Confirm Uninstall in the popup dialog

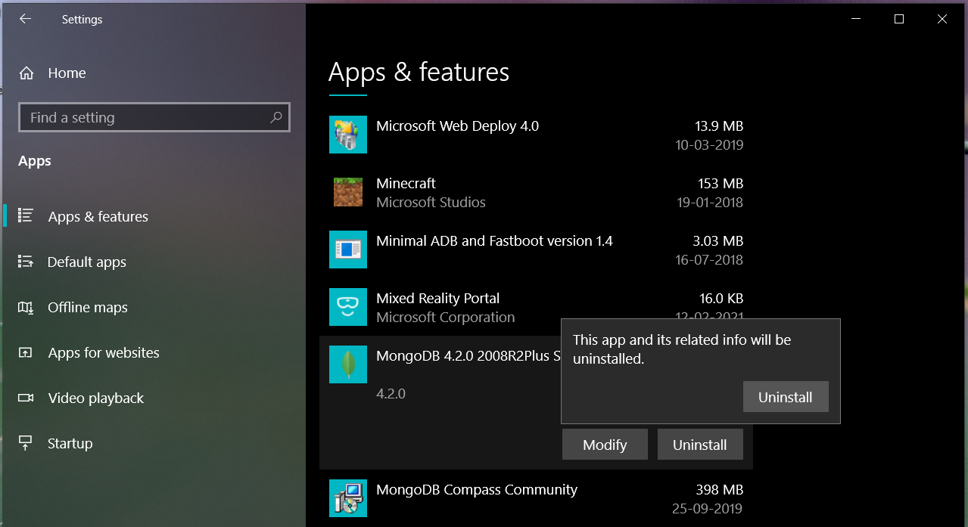coord(786,397)
